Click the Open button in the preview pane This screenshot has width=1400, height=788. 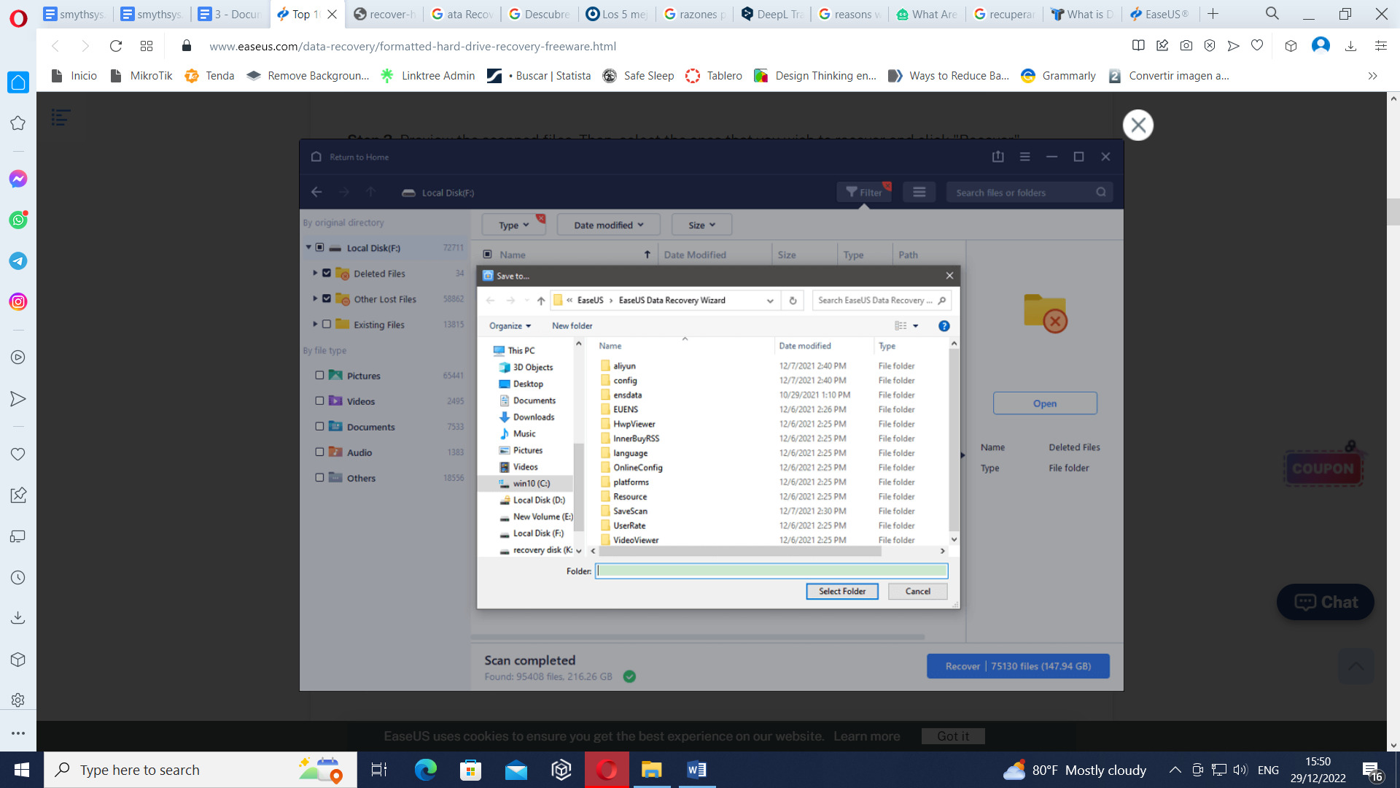[1045, 403]
